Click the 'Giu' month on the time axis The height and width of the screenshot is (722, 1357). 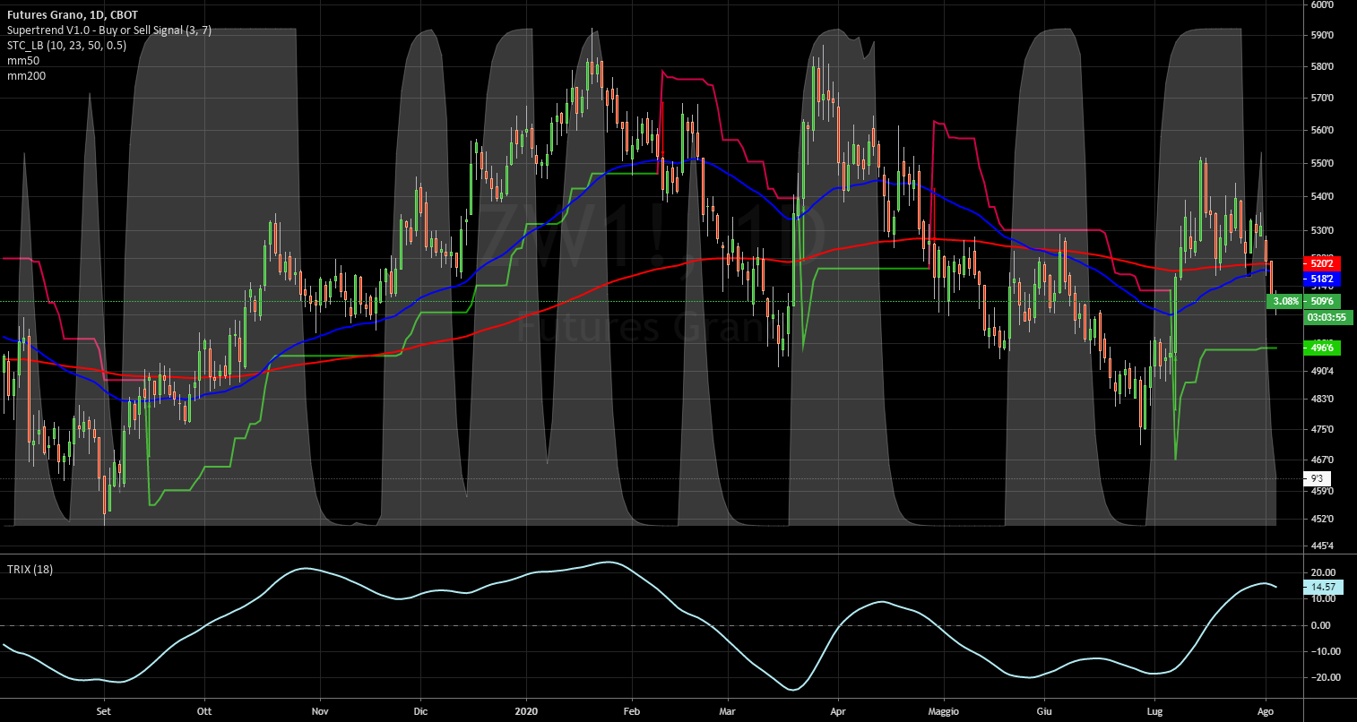click(x=1042, y=712)
